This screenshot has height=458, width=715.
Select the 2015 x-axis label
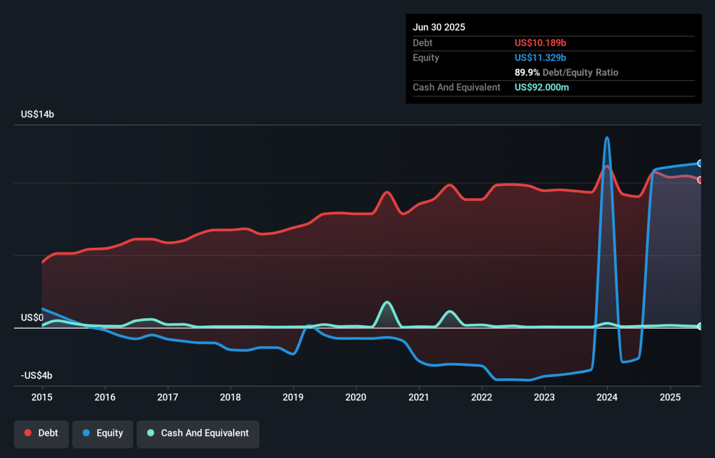(x=42, y=397)
